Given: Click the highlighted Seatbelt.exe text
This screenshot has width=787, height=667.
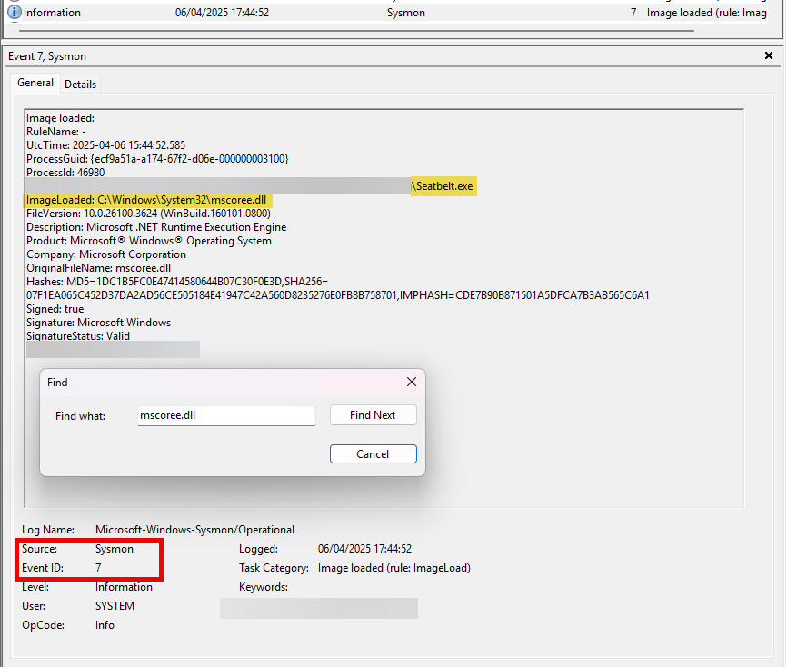Looking at the screenshot, I should coord(444,186).
